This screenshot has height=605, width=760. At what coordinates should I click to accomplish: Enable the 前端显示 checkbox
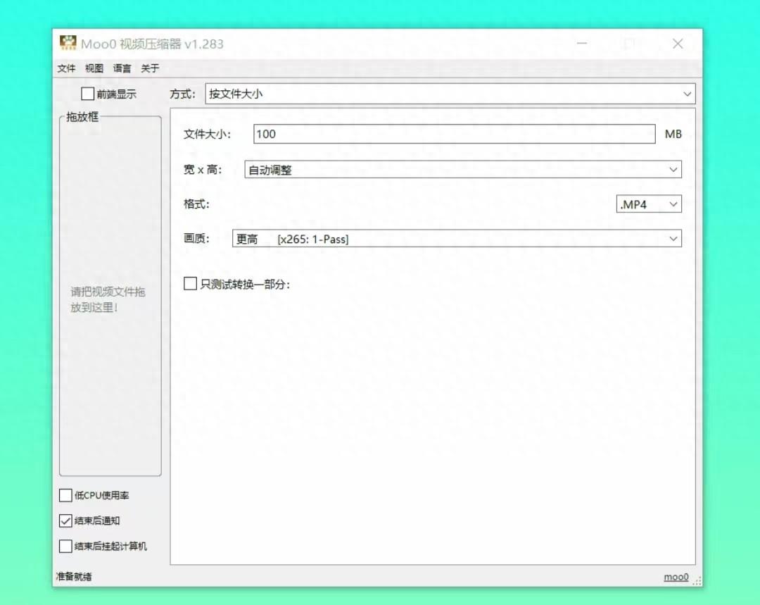click(88, 94)
